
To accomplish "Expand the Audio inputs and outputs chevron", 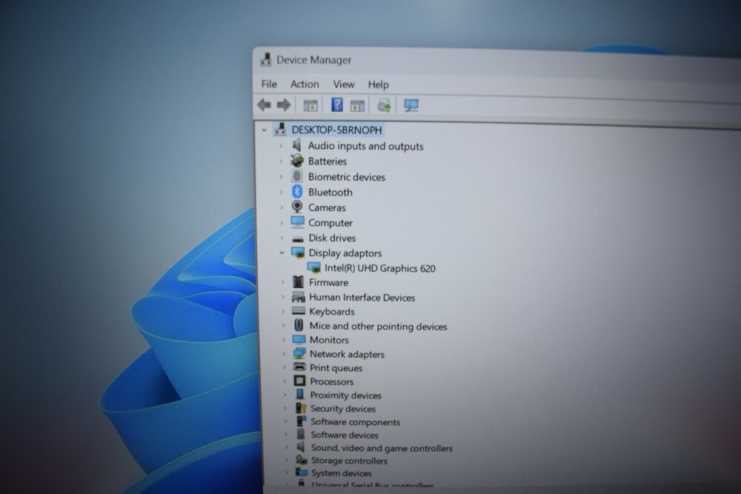I will click(281, 145).
